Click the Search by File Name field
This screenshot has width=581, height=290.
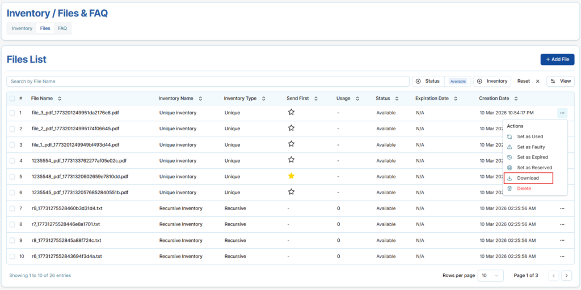[x=207, y=82]
